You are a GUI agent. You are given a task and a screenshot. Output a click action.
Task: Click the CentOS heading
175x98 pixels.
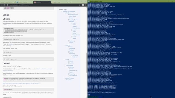coord(6,63)
